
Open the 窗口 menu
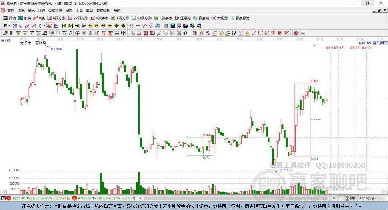(89, 10)
